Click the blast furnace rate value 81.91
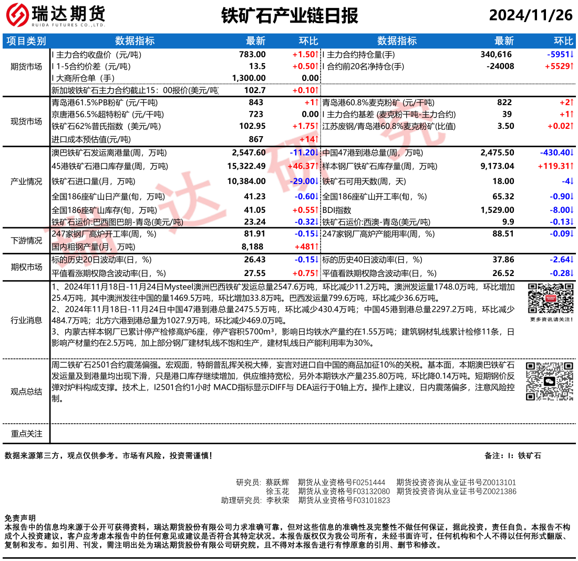This screenshot has width=578, height=561. (255, 234)
